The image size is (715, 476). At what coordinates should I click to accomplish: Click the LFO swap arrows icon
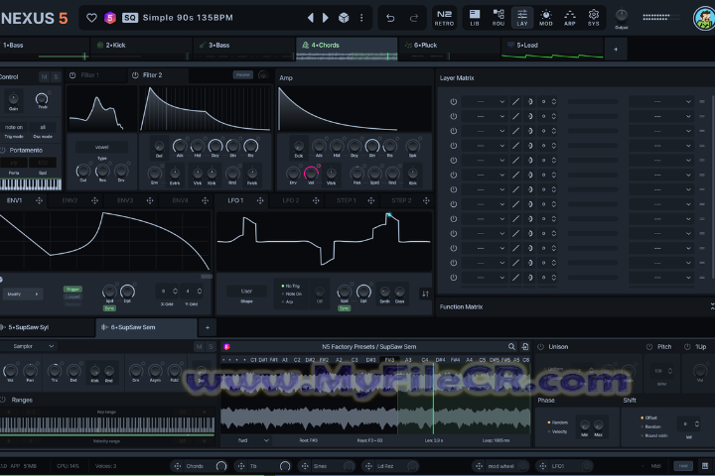tap(425, 294)
